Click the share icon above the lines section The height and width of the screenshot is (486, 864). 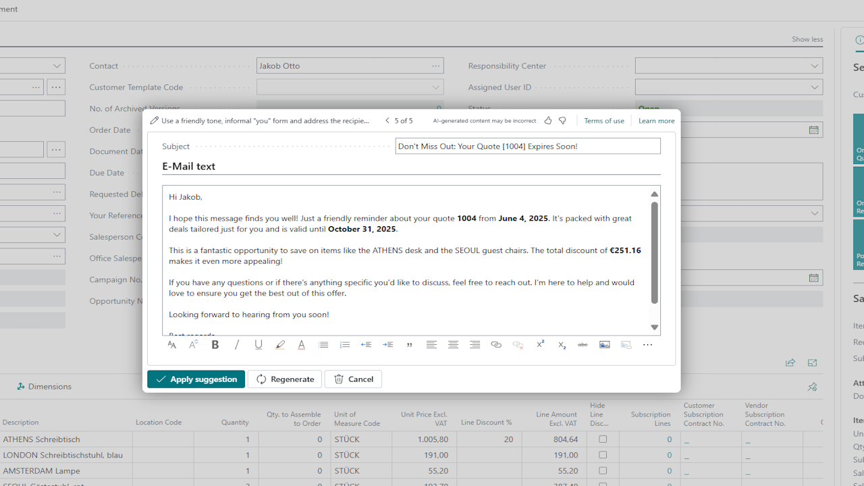790,363
